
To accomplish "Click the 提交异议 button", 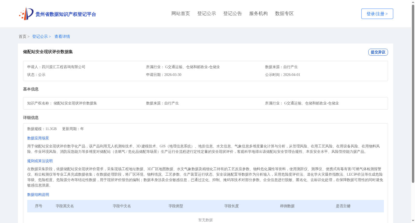I will [x=378, y=52].
